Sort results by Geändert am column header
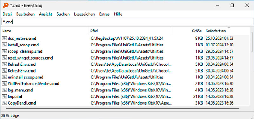 [226, 31]
